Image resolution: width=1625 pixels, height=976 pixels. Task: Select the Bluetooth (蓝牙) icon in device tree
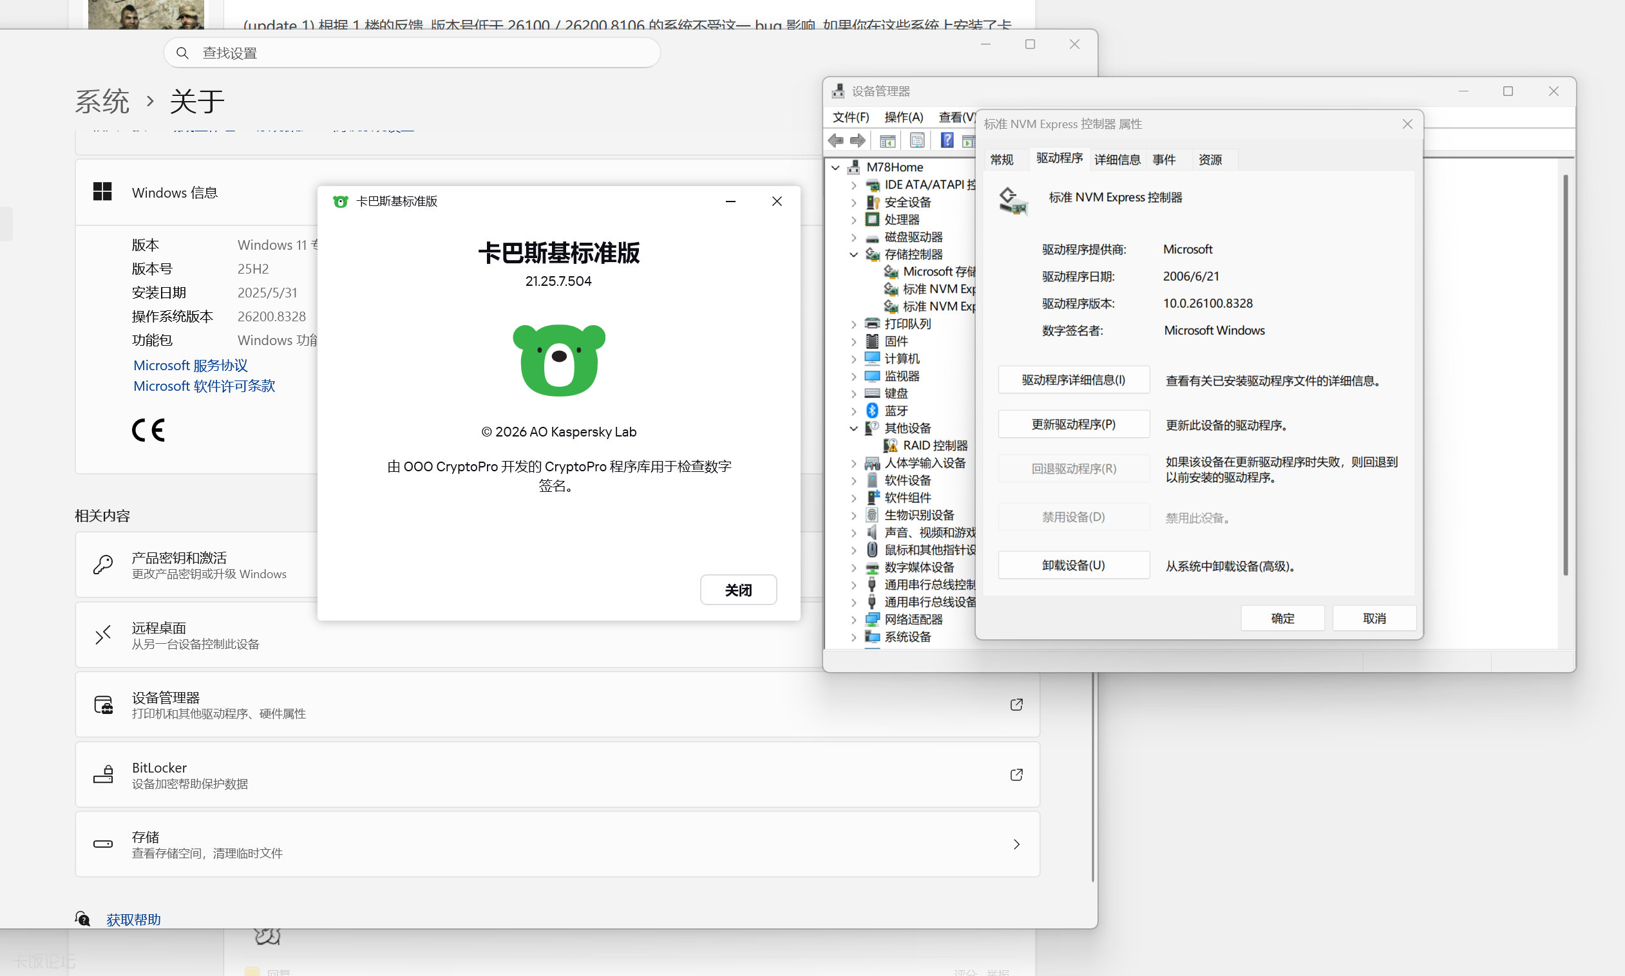point(872,410)
